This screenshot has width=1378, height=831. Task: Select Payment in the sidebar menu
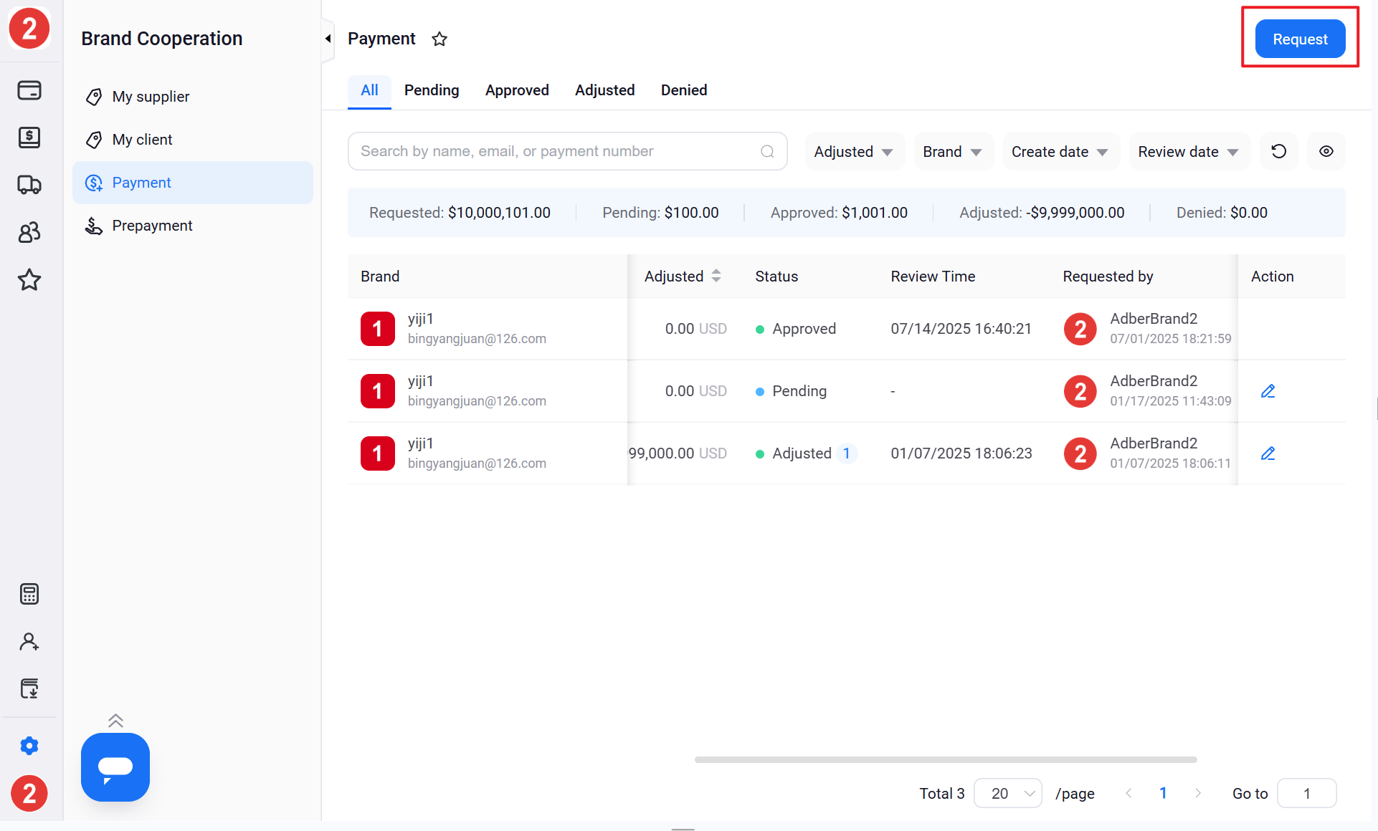pyautogui.click(x=193, y=183)
